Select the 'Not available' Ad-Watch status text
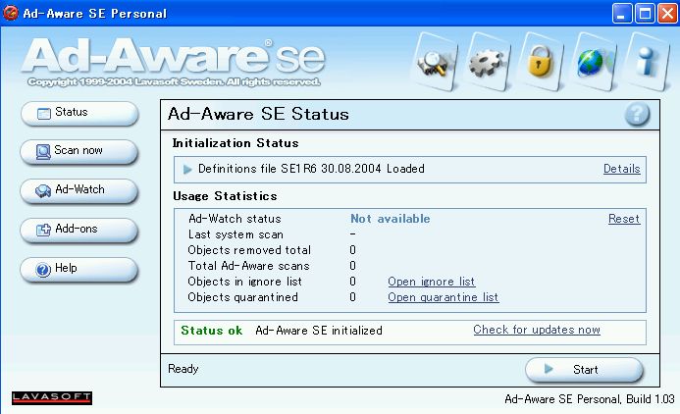The width and height of the screenshot is (680, 414). pyautogui.click(x=391, y=219)
